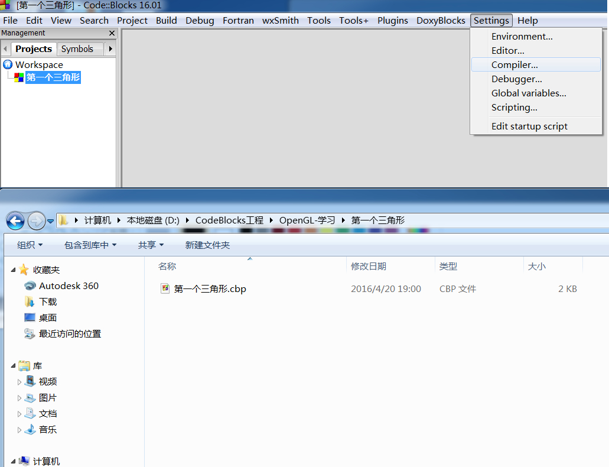Open the Debug menu
This screenshot has width=609, height=467.
[x=200, y=21]
